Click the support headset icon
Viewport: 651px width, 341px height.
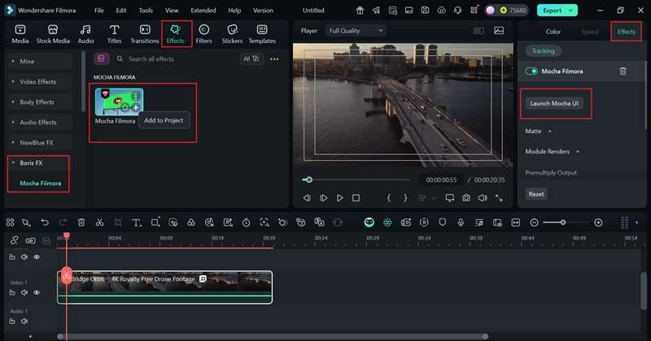[457, 11]
